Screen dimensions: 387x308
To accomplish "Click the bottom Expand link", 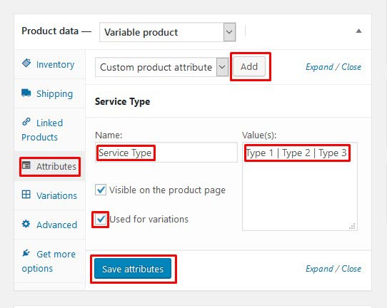I will (319, 269).
